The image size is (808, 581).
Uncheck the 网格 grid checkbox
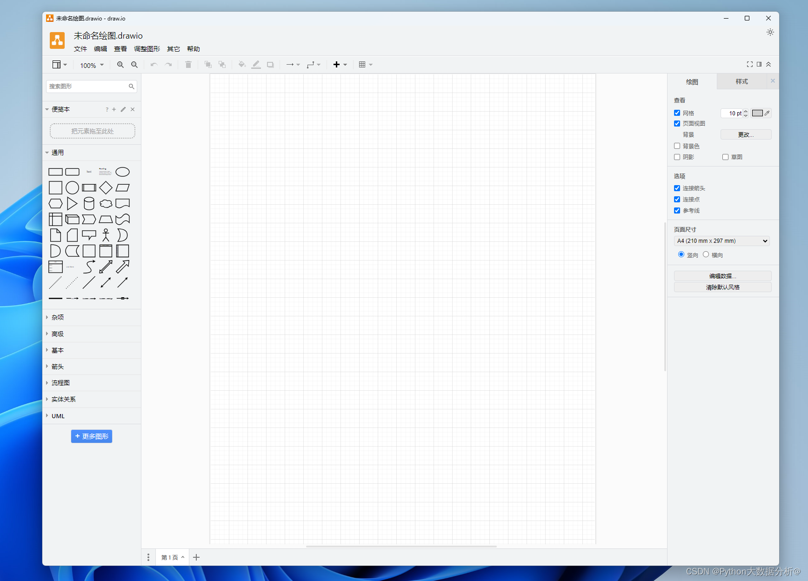(x=677, y=113)
